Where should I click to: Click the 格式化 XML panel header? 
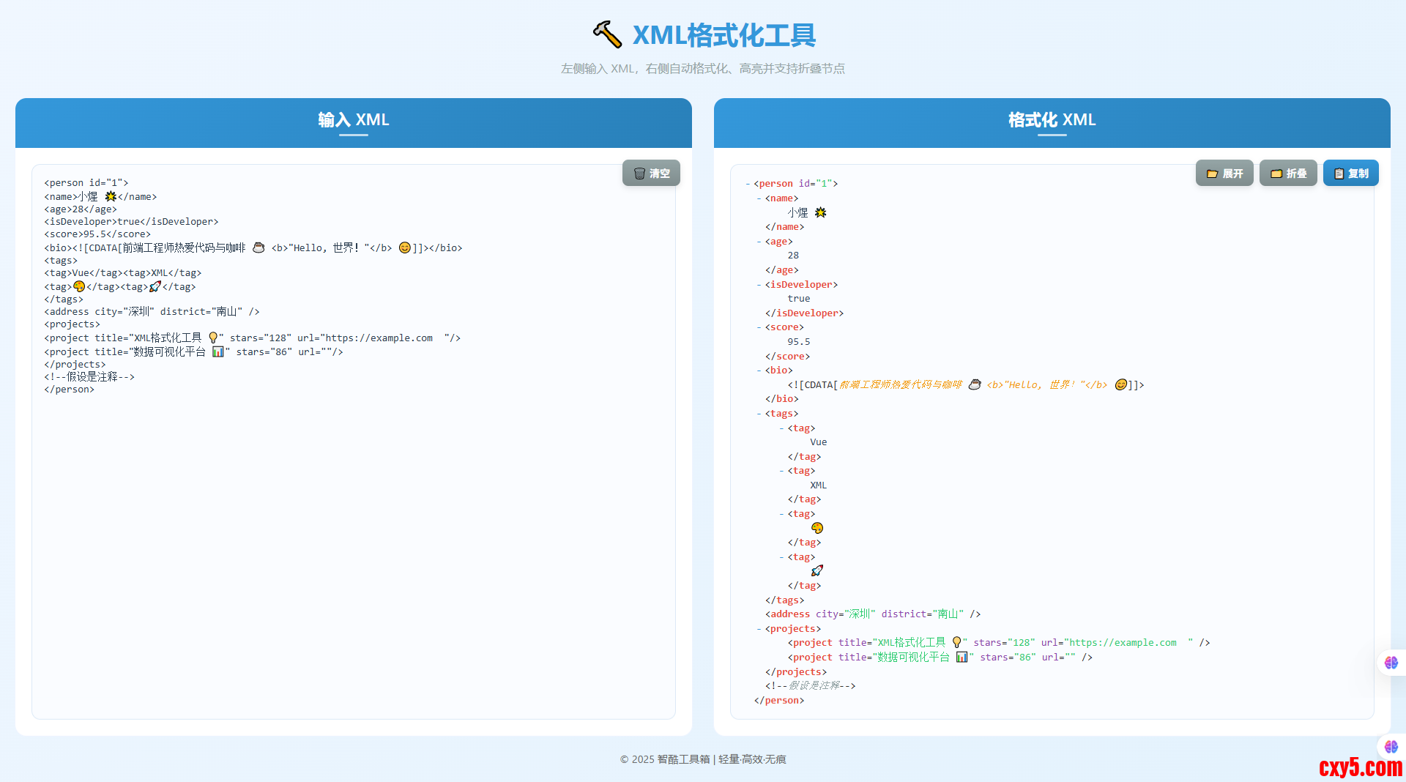[1052, 123]
